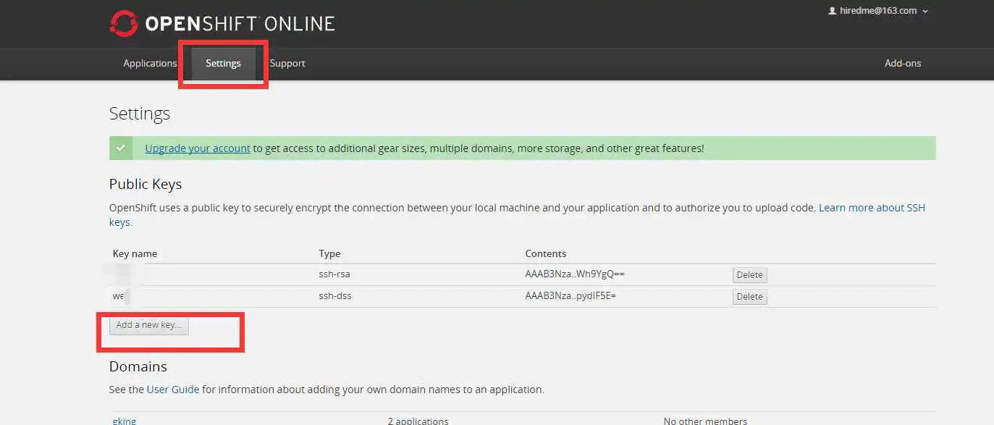Go to the Support tab
Viewport: 994px width, 425px height.
tap(287, 63)
